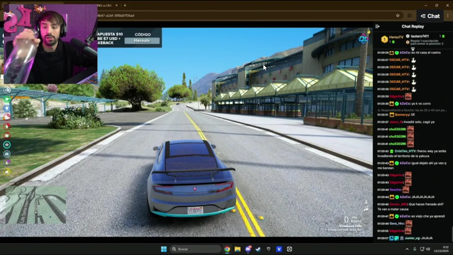The image size is (453, 255).
Task: Open the last white square taskbar app
Action: click(289, 249)
